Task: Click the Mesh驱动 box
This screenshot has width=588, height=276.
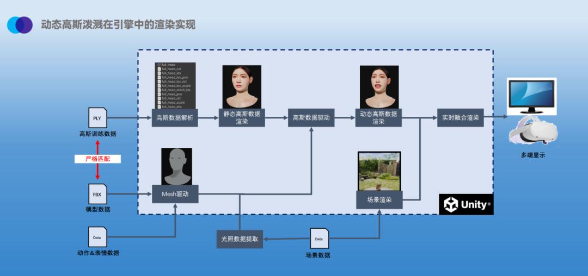Action: pos(175,194)
